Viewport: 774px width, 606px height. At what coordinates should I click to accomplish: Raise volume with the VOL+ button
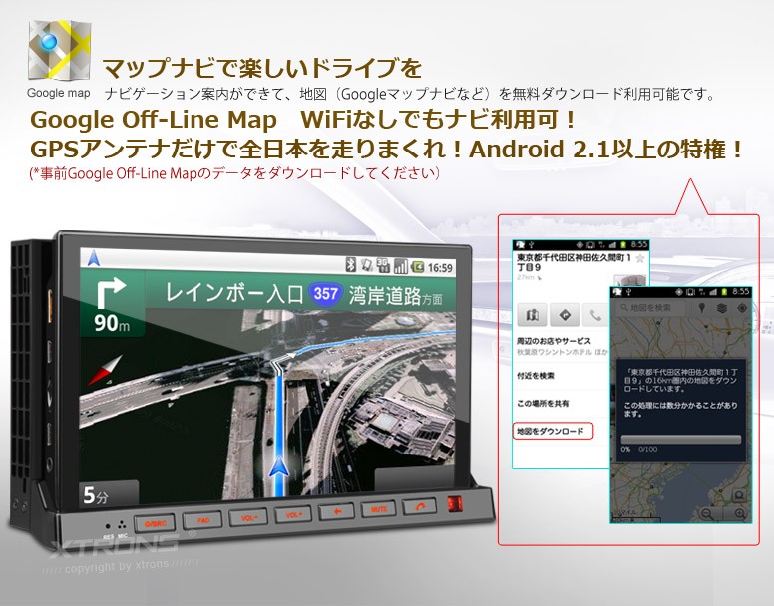[293, 514]
